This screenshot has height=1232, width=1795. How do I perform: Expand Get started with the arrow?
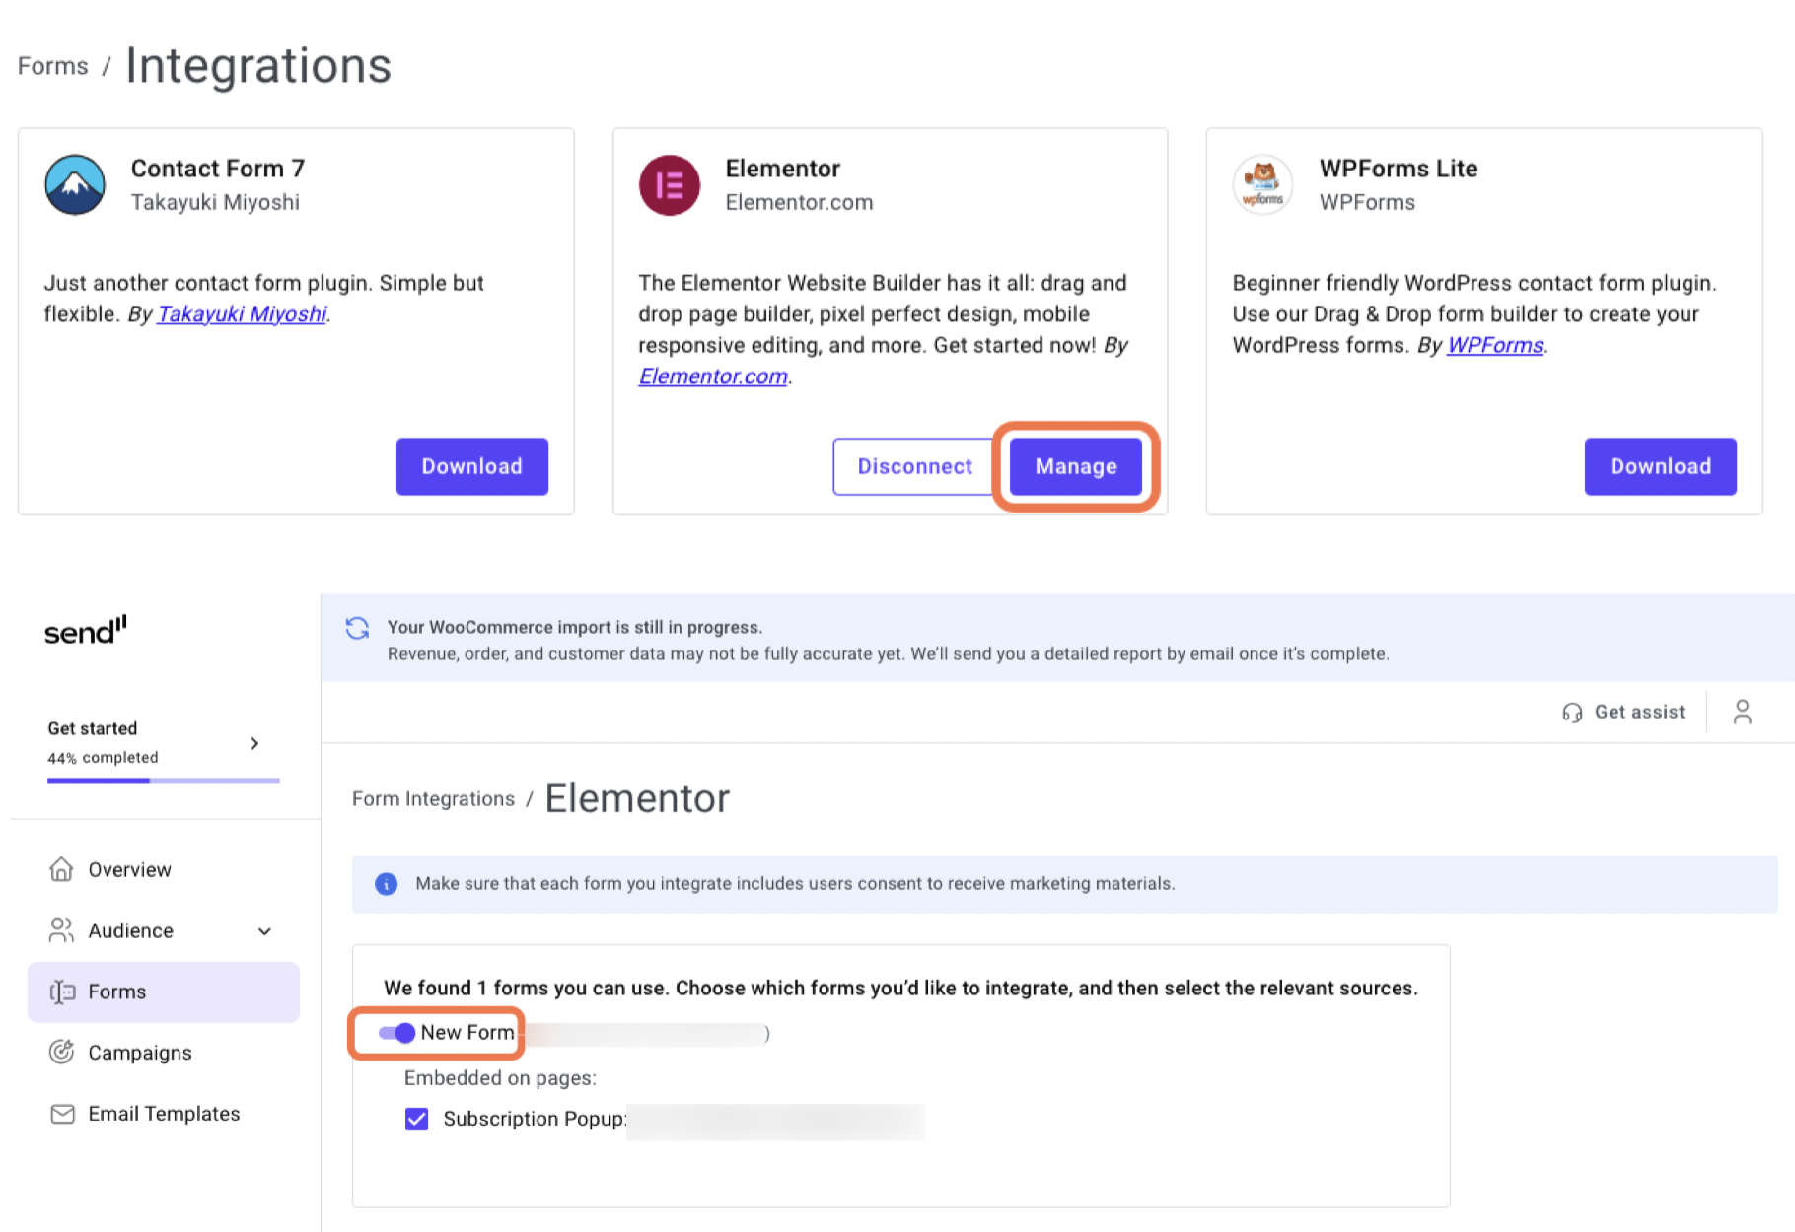coord(254,743)
